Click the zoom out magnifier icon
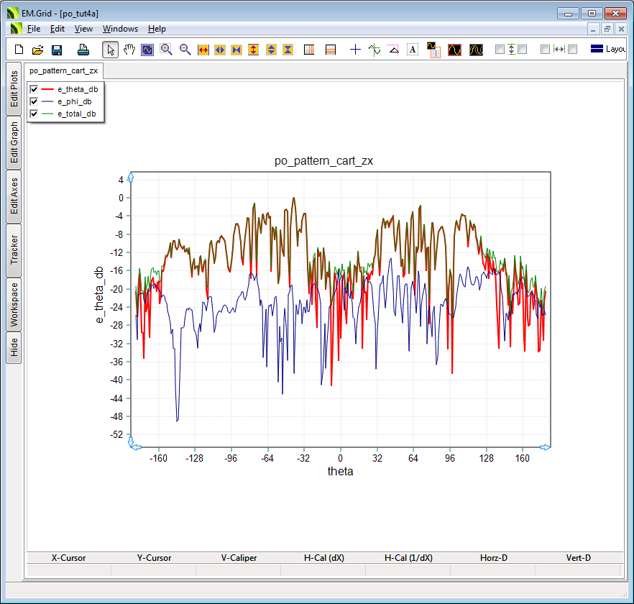Screen dimensions: 634x604 pos(185,50)
